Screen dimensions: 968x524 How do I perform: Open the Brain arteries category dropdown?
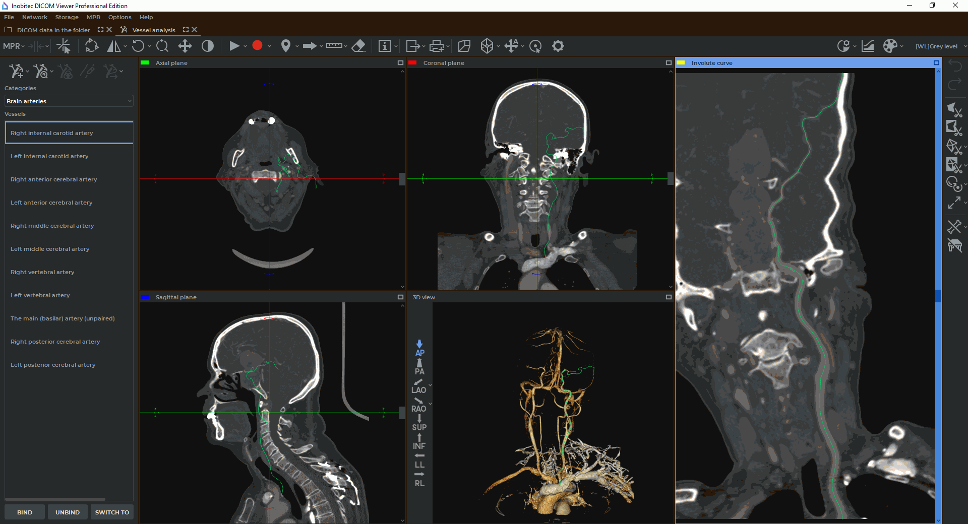pyautogui.click(x=69, y=101)
